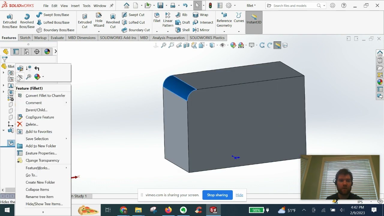Image resolution: width=384 pixels, height=216 pixels.
Task: Open the Options gear dropdown arrow
Action: (x=235, y=5)
